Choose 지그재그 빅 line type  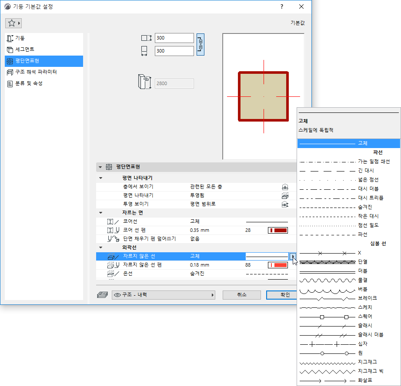(349, 371)
